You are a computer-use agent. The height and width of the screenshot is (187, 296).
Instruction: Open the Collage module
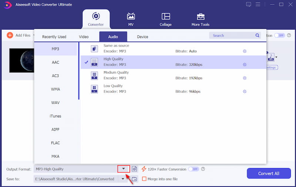[x=166, y=17]
